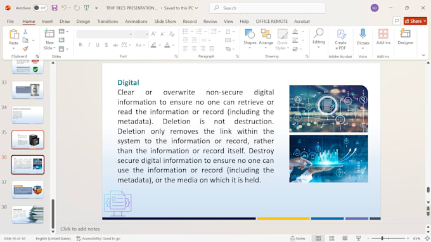Open the Share dropdown arrow
This screenshot has height=242, width=431.
coord(425,21)
